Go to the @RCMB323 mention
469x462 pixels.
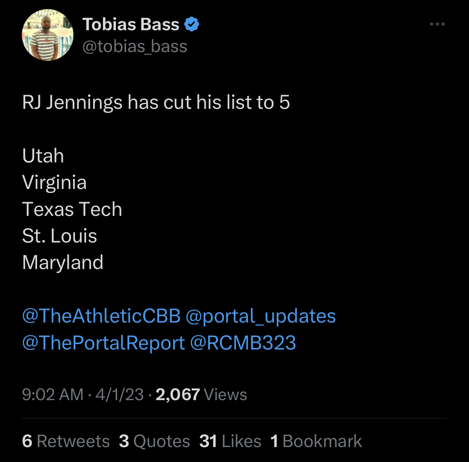click(243, 343)
